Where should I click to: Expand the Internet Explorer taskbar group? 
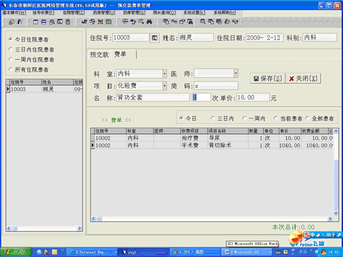coord(115,252)
